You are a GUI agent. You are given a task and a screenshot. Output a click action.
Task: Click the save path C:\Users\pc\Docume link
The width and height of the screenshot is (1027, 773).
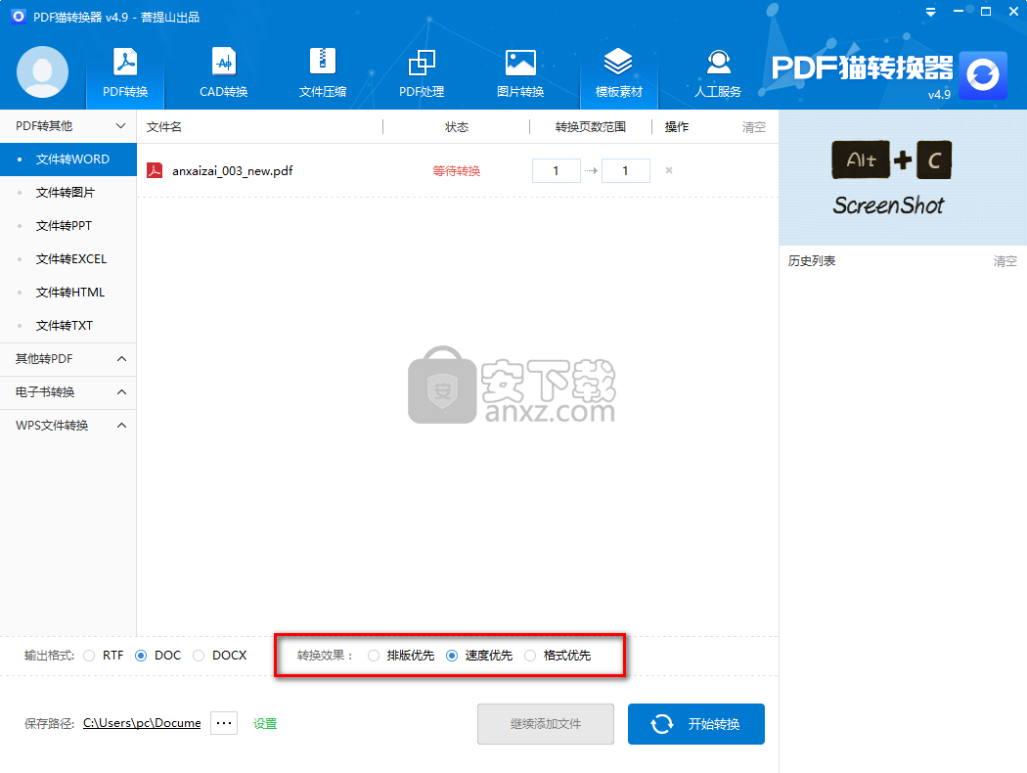[142, 723]
